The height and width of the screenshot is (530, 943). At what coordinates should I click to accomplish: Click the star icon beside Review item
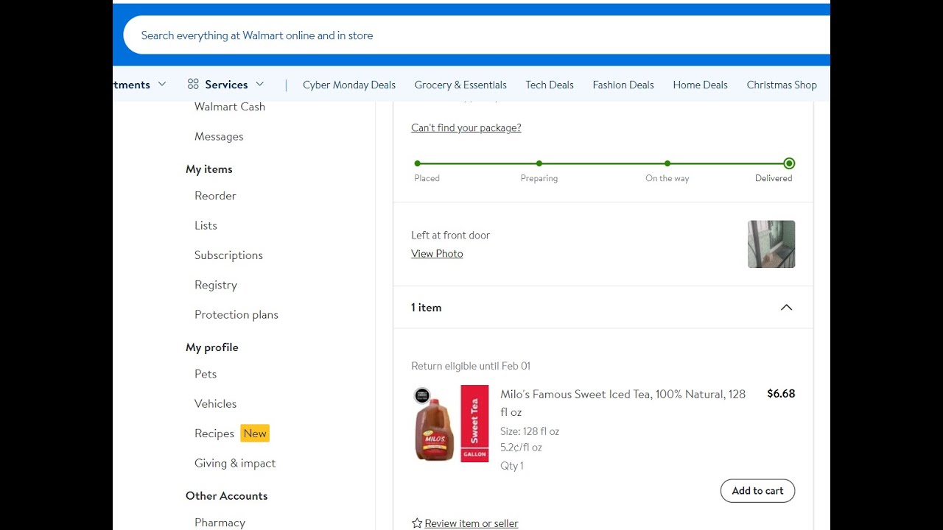point(417,523)
